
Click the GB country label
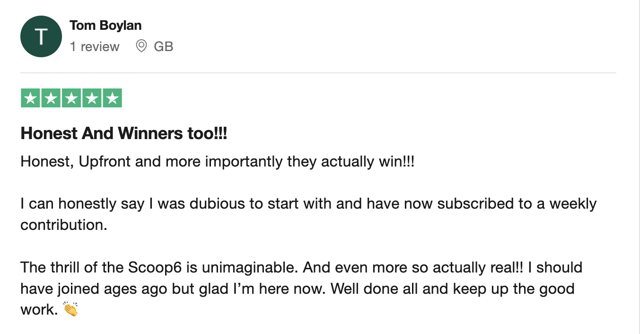tap(164, 46)
